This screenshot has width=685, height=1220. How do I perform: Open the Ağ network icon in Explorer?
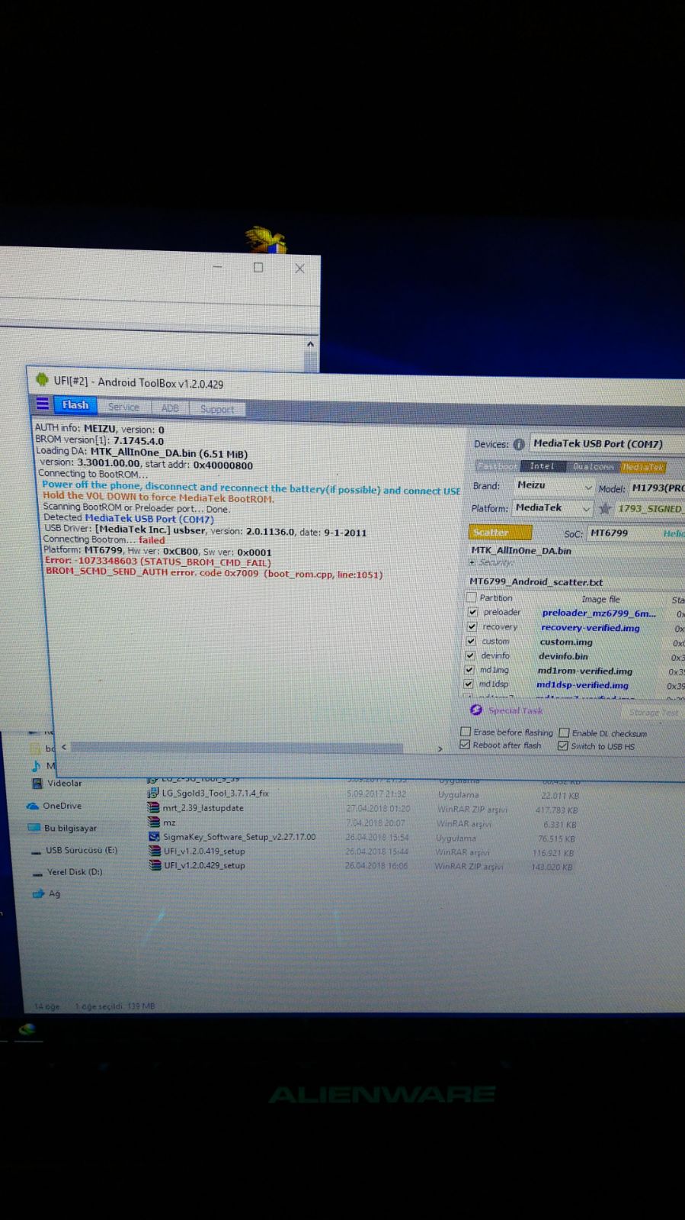tap(38, 894)
